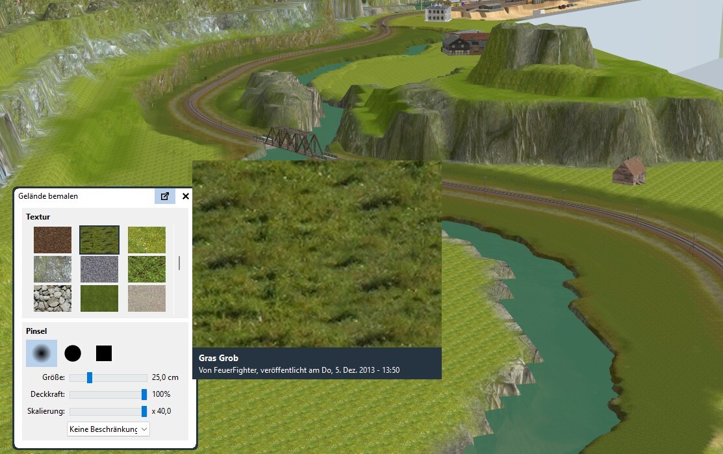
Task: Click the 'Gras Grob' title text
Action: (x=218, y=358)
